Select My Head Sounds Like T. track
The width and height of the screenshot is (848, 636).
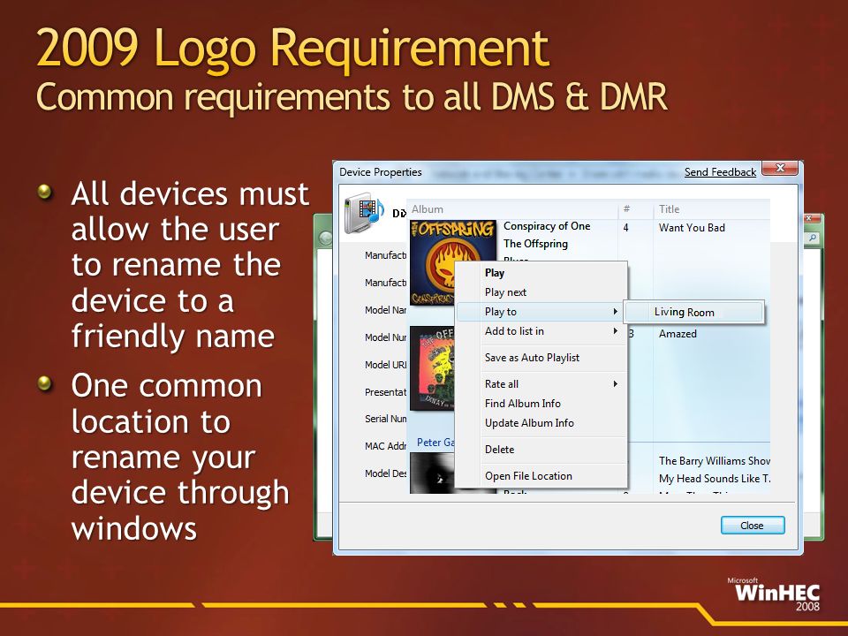(x=714, y=479)
